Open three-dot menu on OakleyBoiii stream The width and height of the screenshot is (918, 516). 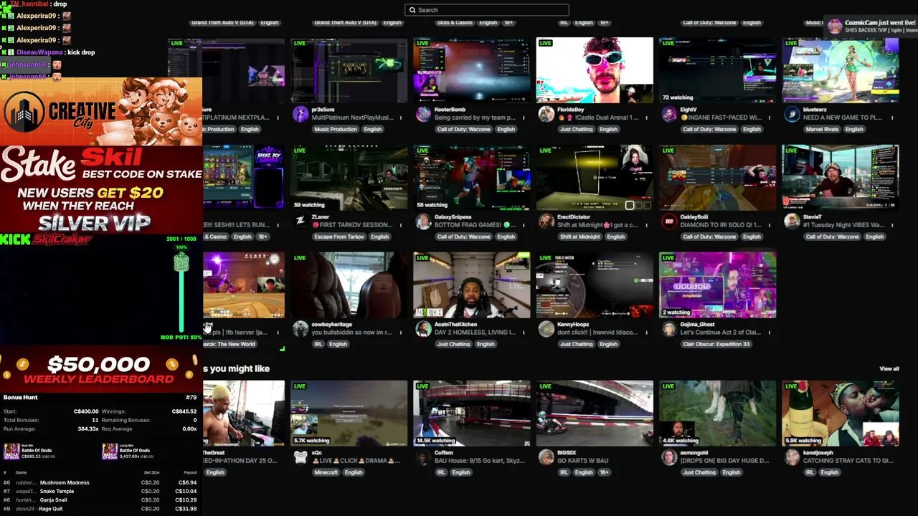click(769, 225)
